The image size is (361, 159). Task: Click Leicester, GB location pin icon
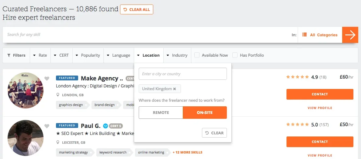[58, 143]
